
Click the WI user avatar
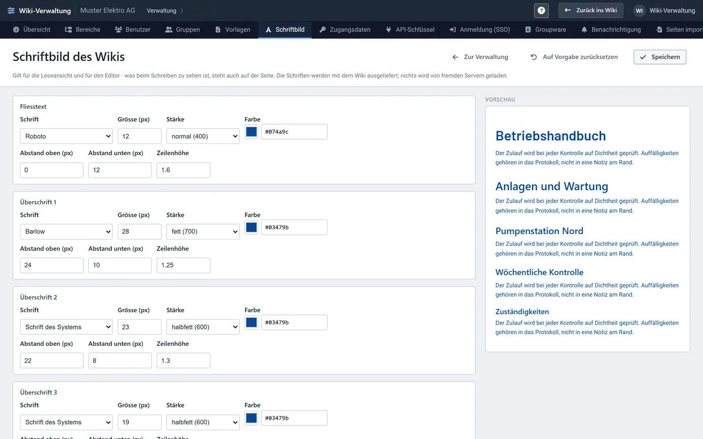639,11
